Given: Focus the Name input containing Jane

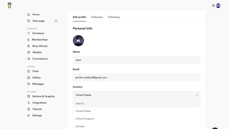Looking at the screenshot, I should click(137, 60).
